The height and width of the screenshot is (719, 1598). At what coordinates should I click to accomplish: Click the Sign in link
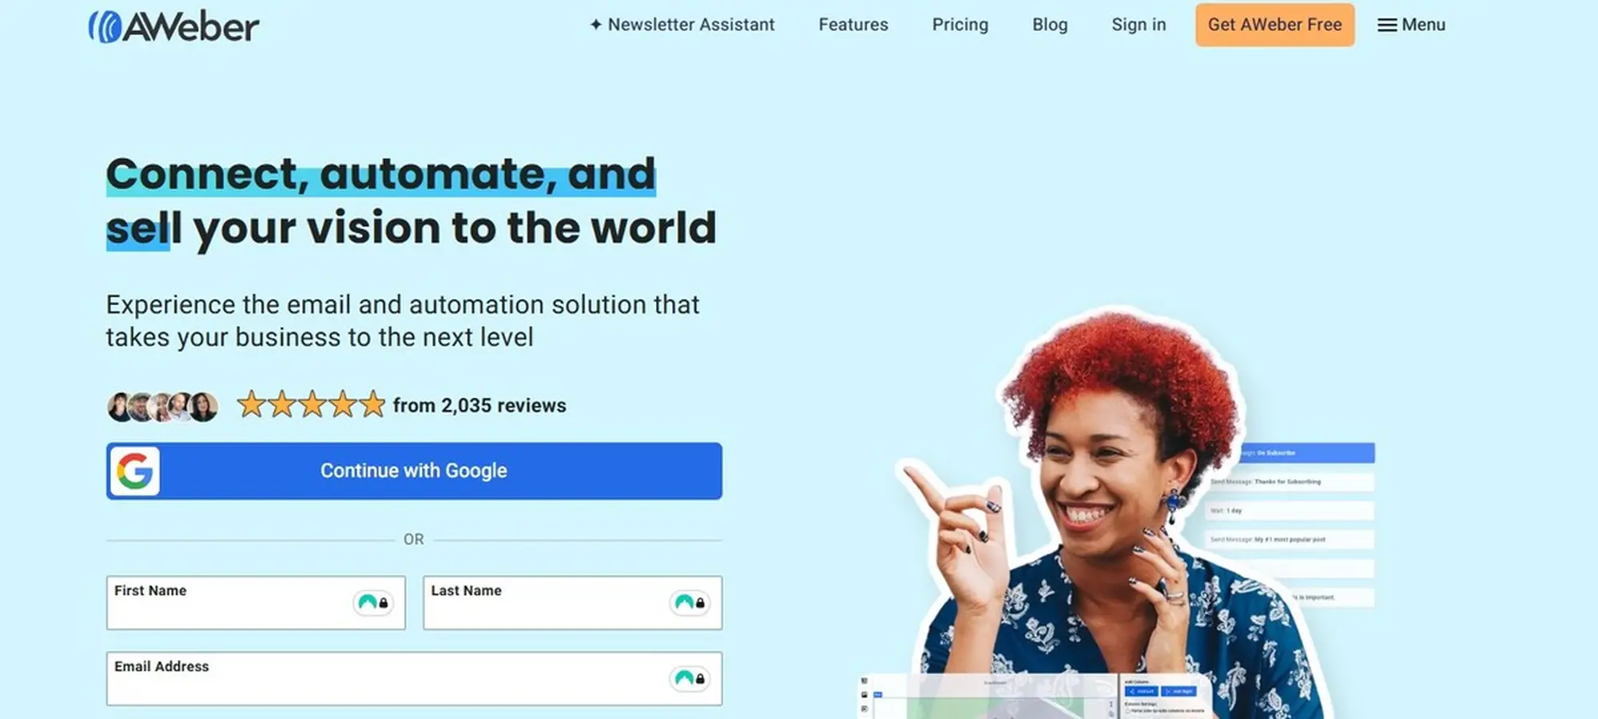pyautogui.click(x=1139, y=25)
